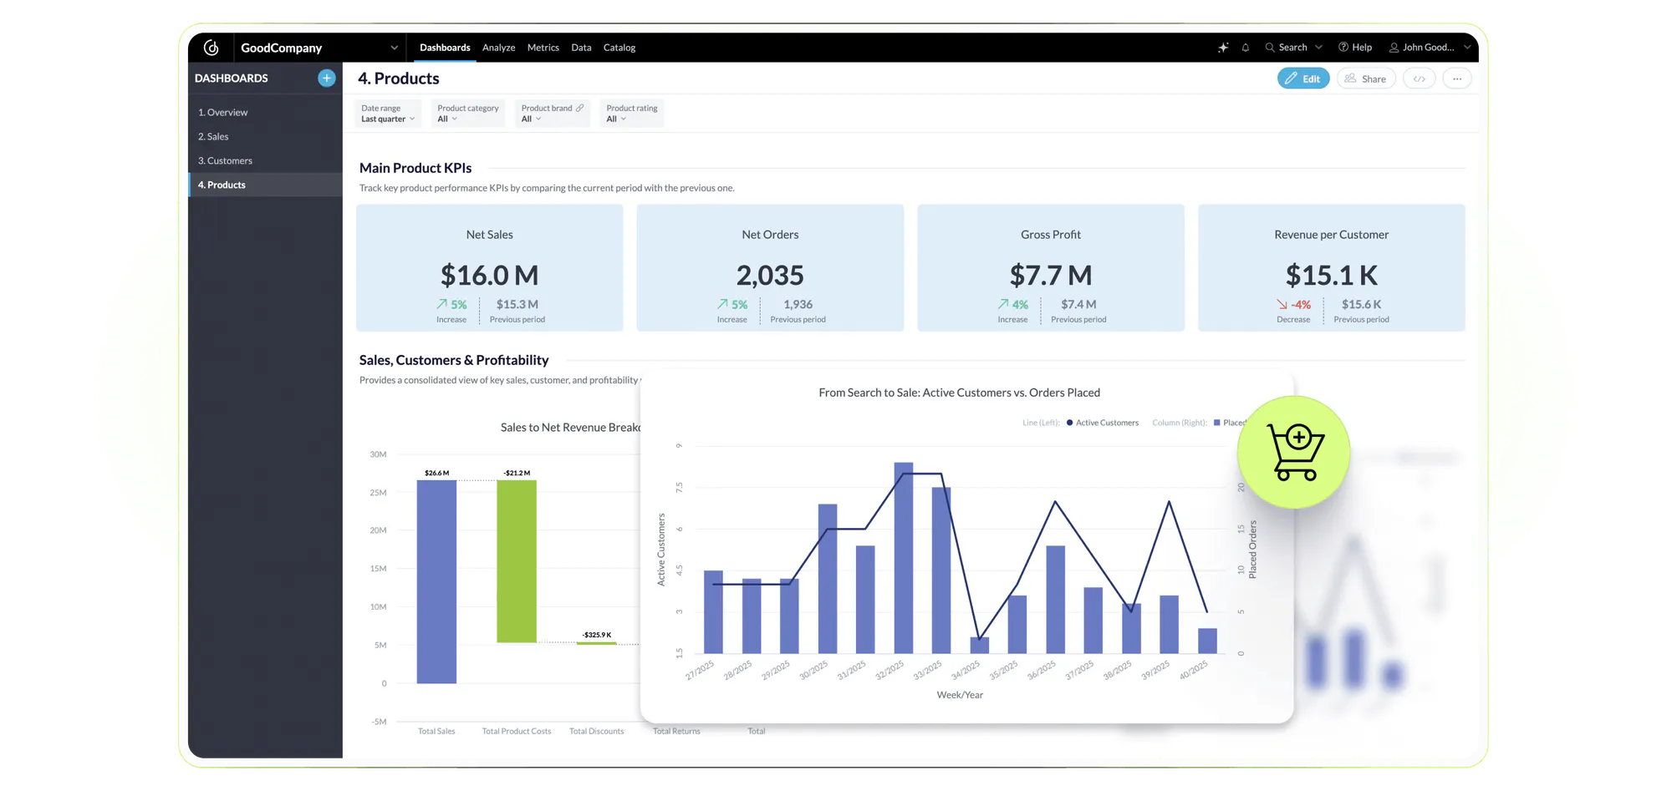Screen dimensions: 1672x796
Task: Toggle the Placed Orders legend swatch
Action: [x=1217, y=423]
